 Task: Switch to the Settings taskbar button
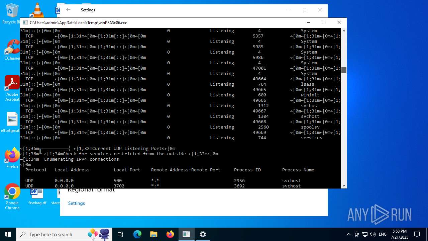click(x=203, y=234)
